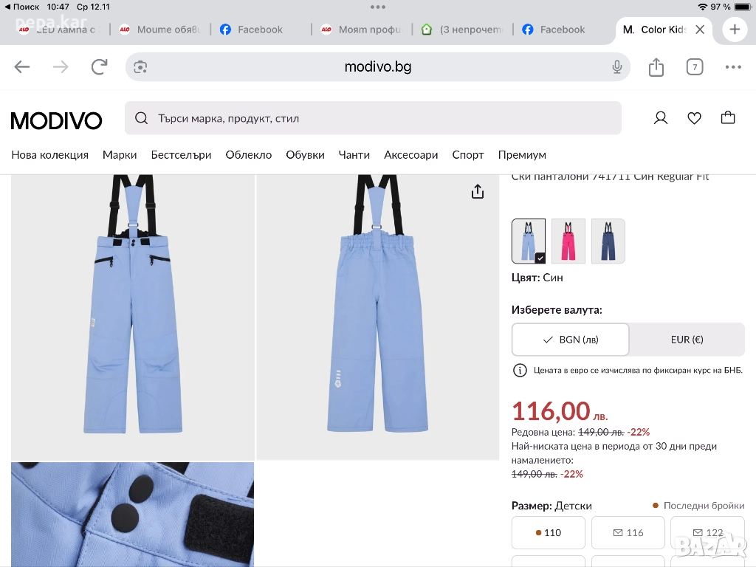This screenshot has height=567, width=756.
Task: Open new tab with the plus button
Action: click(x=735, y=30)
